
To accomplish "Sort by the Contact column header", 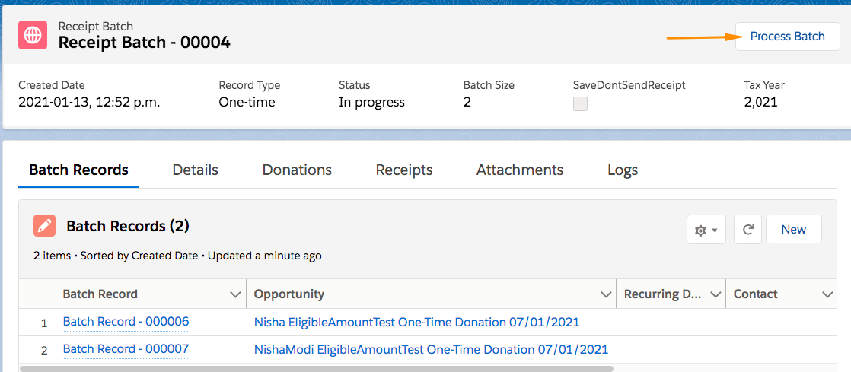I will (x=756, y=294).
